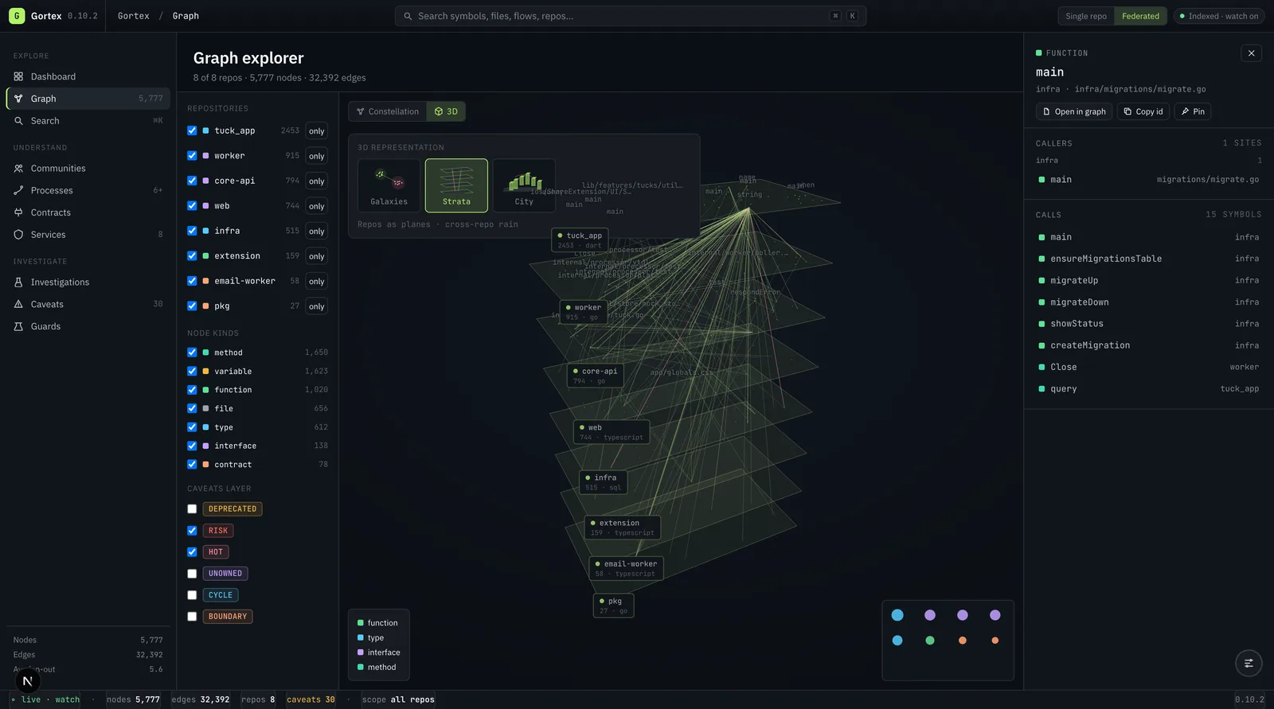Select ensureMigrationsTable in the calls list
Screen dimensions: 1274x709
(x=1148, y=259)
